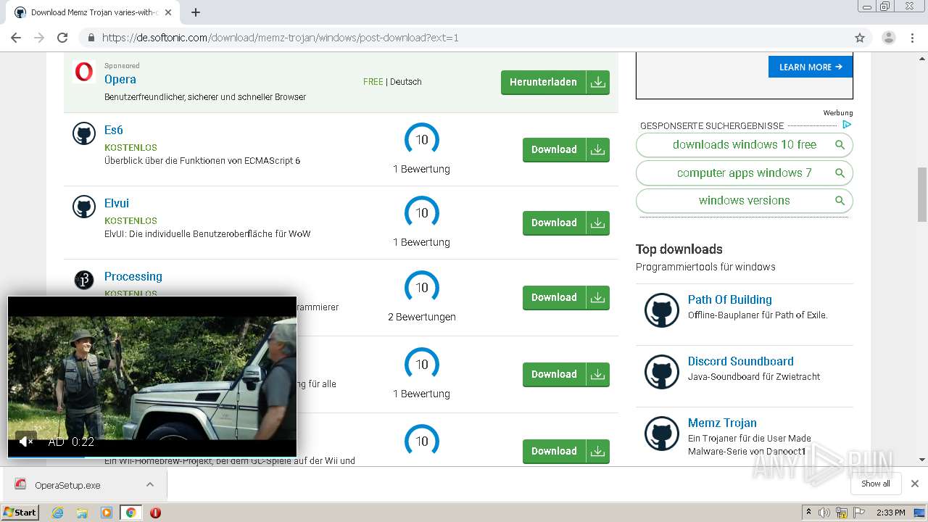
Task: Click Download for the Wii-Homebrew project
Action: coord(566,451)
